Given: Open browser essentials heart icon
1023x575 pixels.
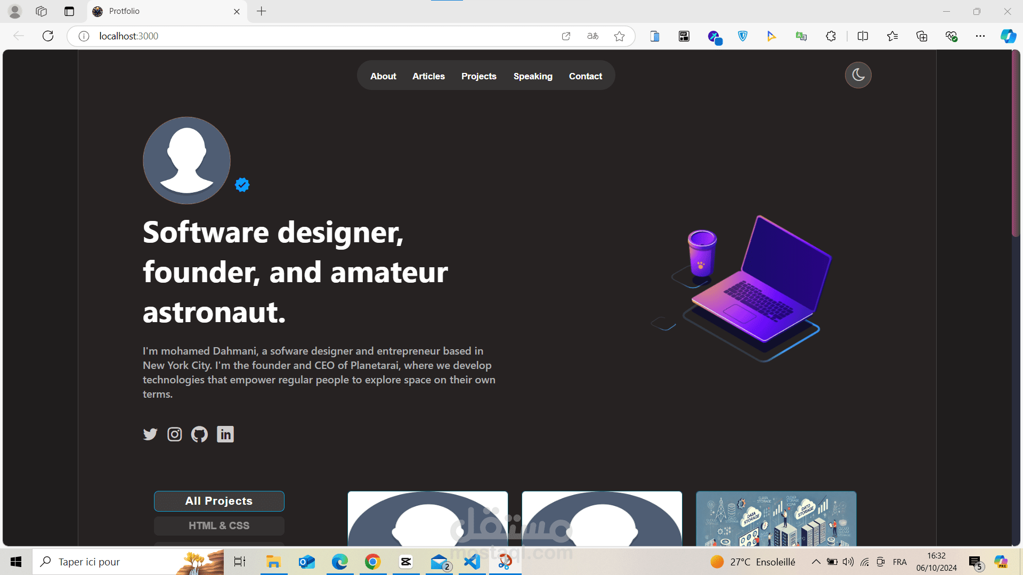Looking at the screenshot, I should click(951, 36).
